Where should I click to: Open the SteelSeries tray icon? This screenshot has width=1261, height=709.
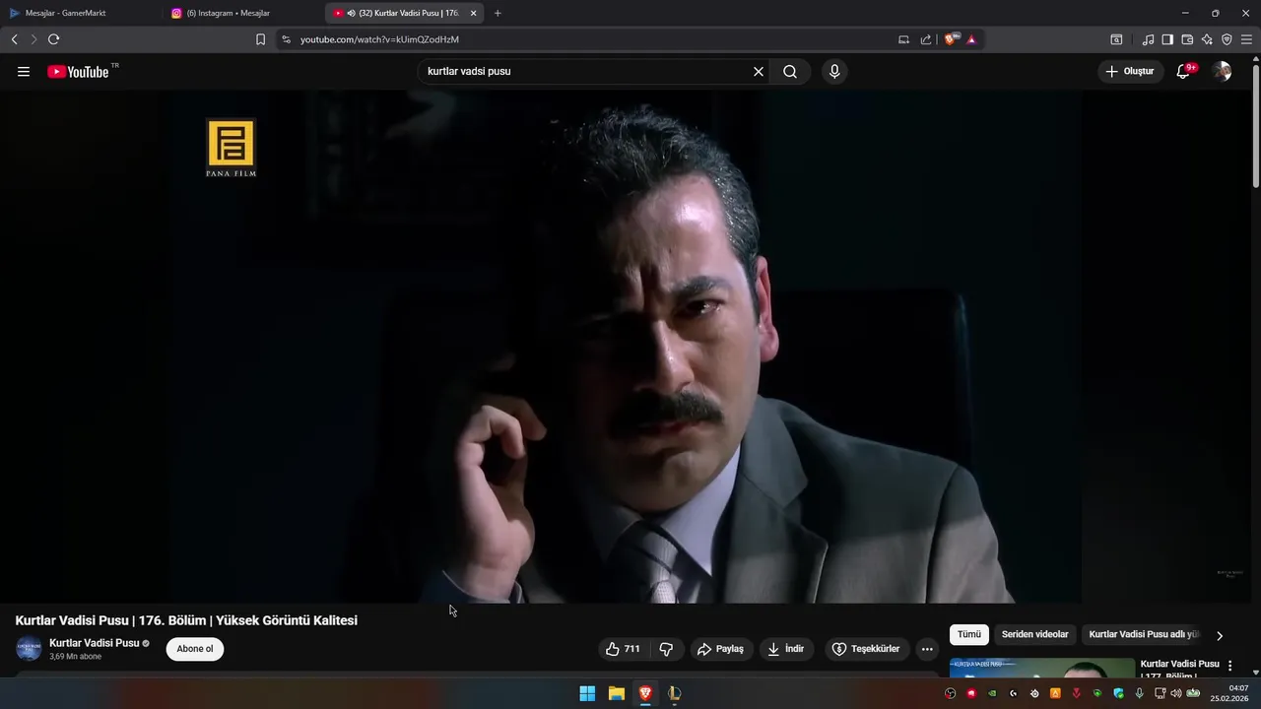click(1034, 693)
